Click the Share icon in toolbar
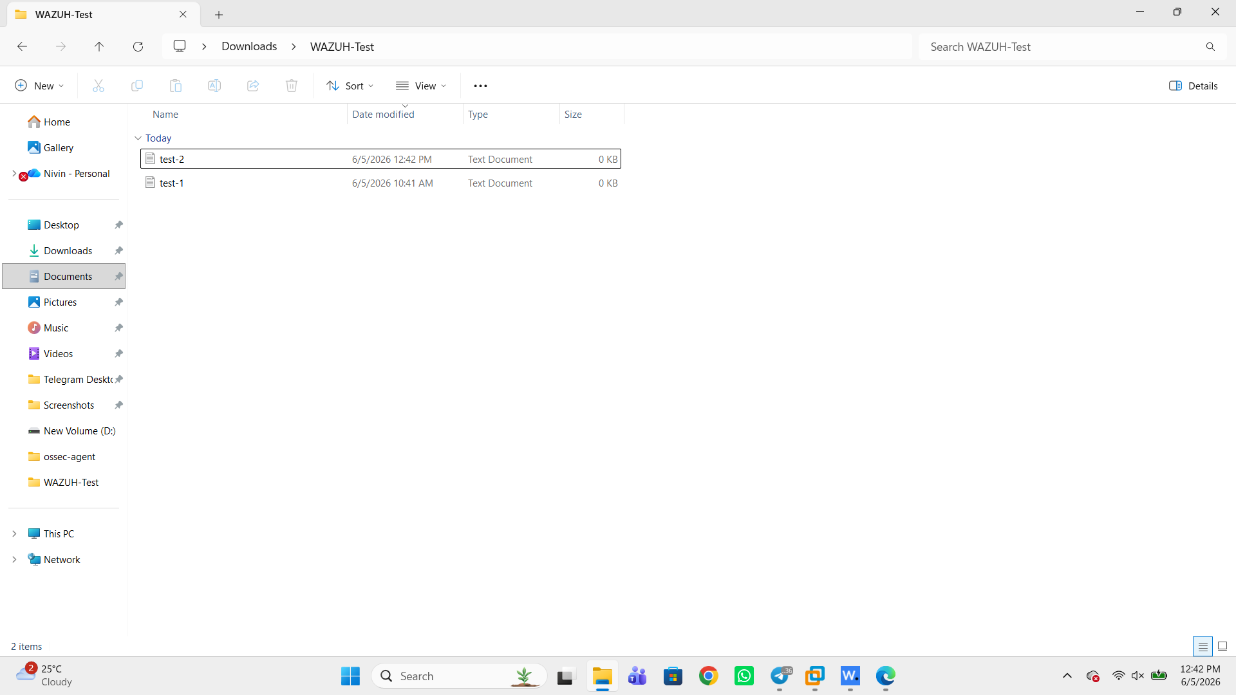 pyautogui.click(x=253, y=86)
